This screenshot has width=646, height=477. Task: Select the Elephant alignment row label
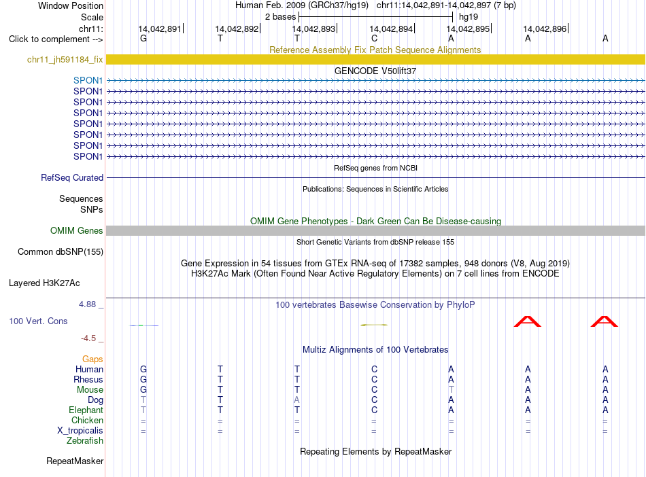pos(86,410)
